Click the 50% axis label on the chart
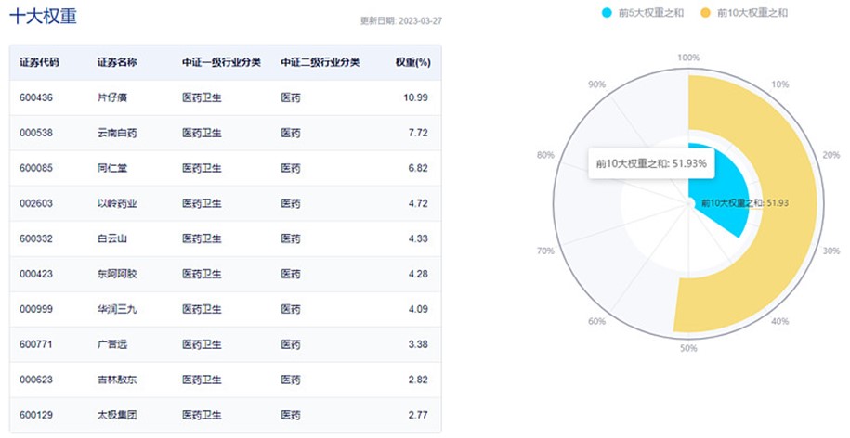Viewport: 850px width, 438px height. click(688, 348)
